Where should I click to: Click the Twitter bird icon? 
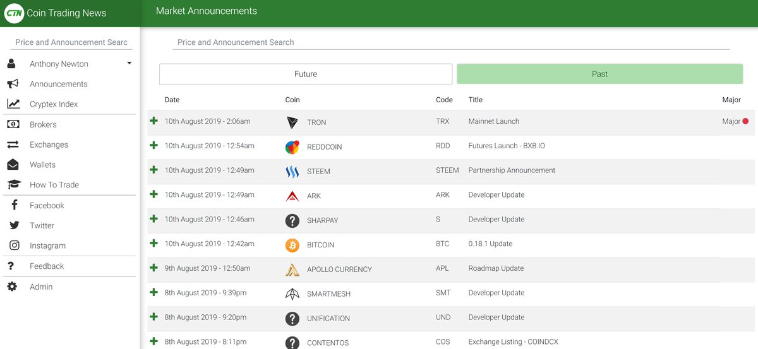(14, 225)
